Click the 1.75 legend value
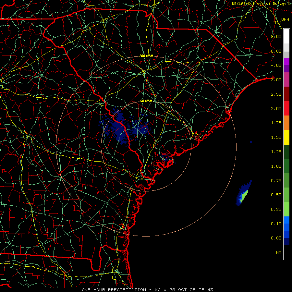292x292 pixels. 276,123
